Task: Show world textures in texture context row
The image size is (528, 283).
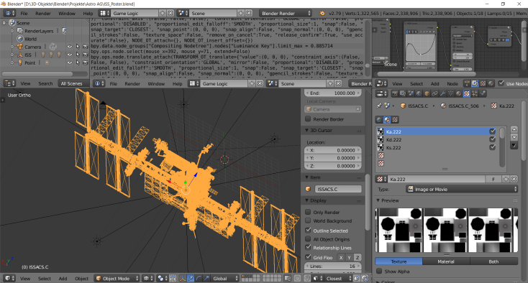Action: coord(379,120)
